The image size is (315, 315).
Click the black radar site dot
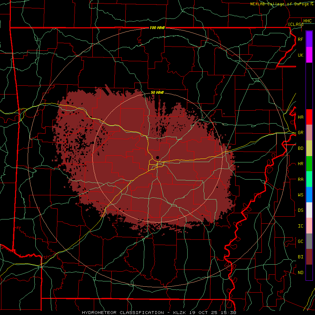[157, 157]
